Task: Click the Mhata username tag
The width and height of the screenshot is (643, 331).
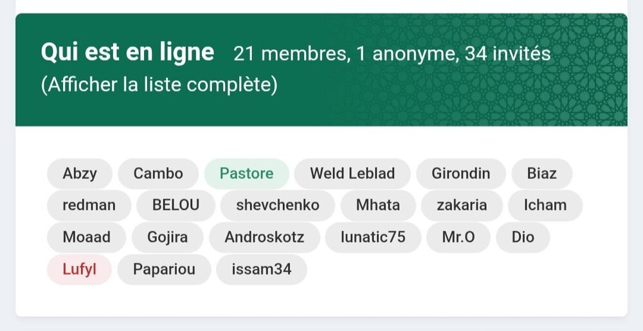Action: click(378, 206)
